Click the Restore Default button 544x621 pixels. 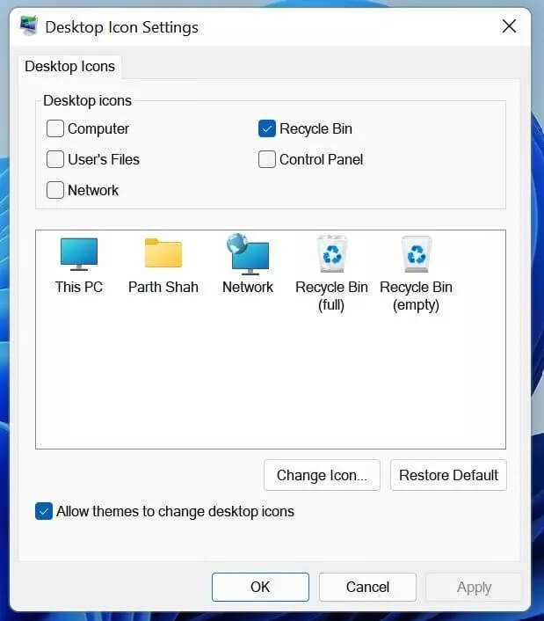click(x=448, y=475)
